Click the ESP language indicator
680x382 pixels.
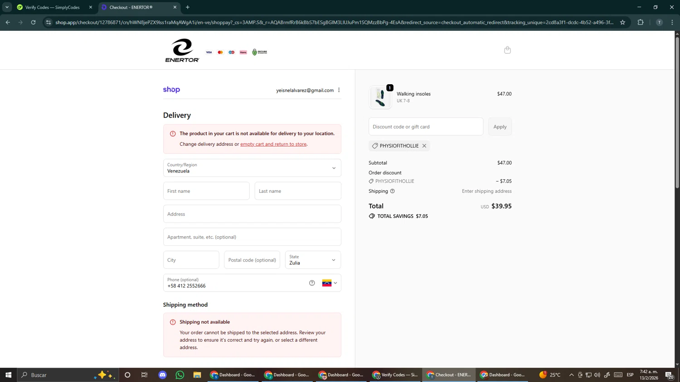tap(630, 375)
